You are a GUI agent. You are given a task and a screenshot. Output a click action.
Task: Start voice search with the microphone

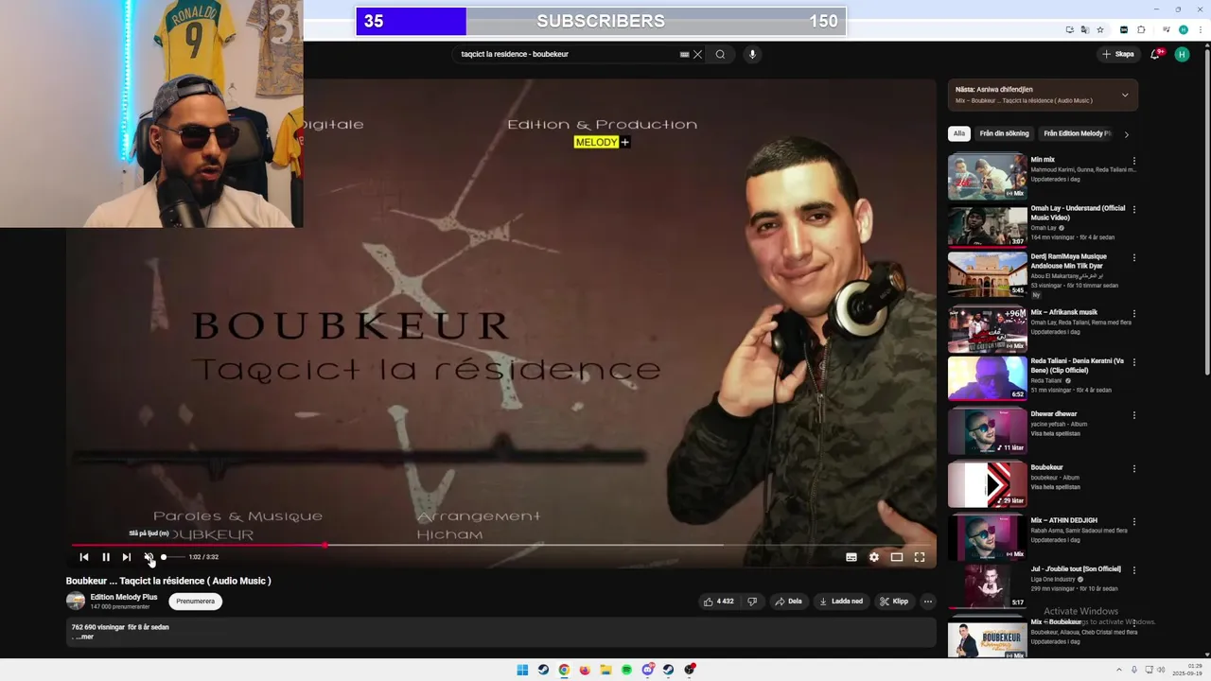752,54
